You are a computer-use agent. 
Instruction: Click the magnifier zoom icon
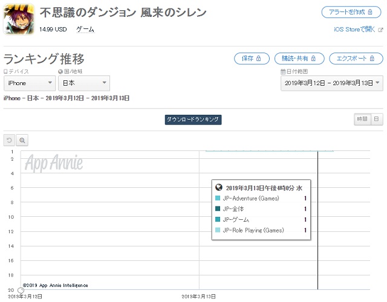click(22, 140)
